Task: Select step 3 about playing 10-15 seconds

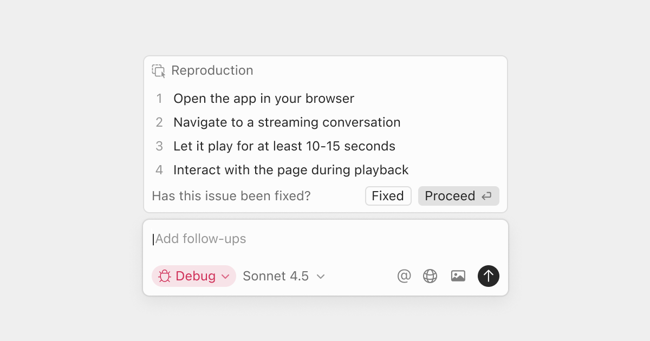Action: 284,146
